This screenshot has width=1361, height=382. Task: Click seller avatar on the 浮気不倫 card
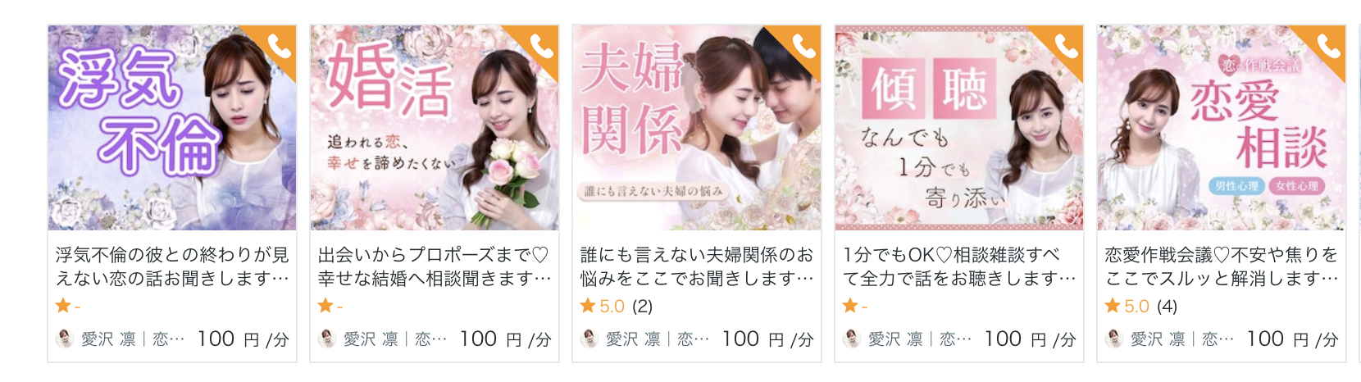[65, 339]
